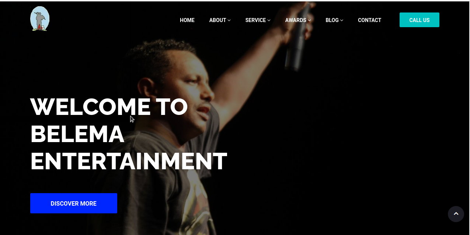Click the Belema bear logo icon
470x235 pixels.
40,19
